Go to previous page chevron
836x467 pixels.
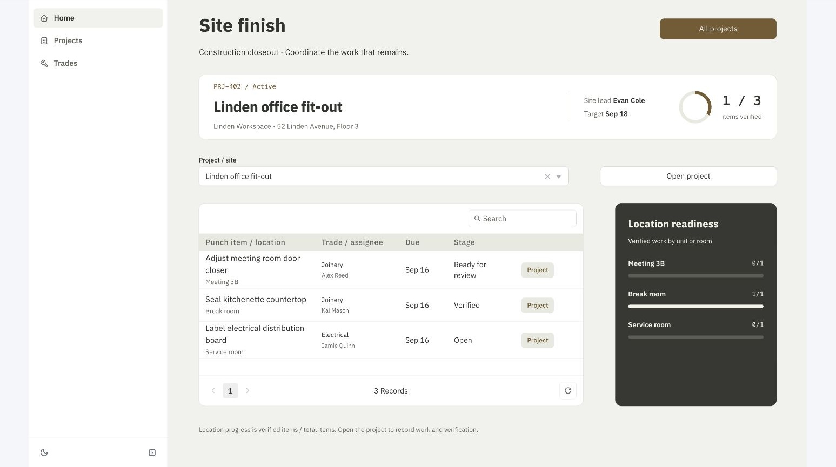coord(213,391)
